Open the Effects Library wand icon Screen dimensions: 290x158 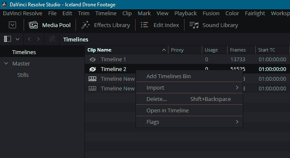click(x=85, y=25)
